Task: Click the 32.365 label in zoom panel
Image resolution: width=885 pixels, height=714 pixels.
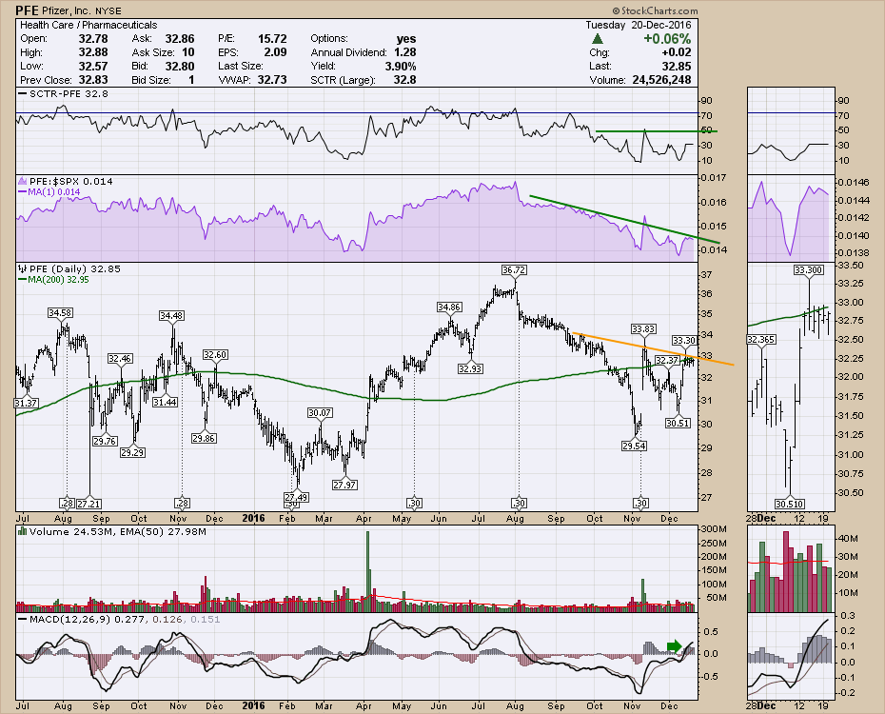Action: pyautogui.click(x=761, y=339)
